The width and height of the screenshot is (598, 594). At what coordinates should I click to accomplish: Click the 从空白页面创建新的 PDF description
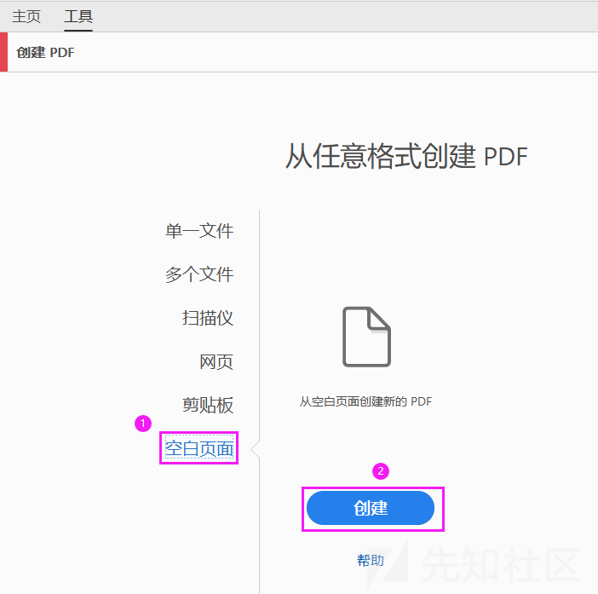coord(365,401)
